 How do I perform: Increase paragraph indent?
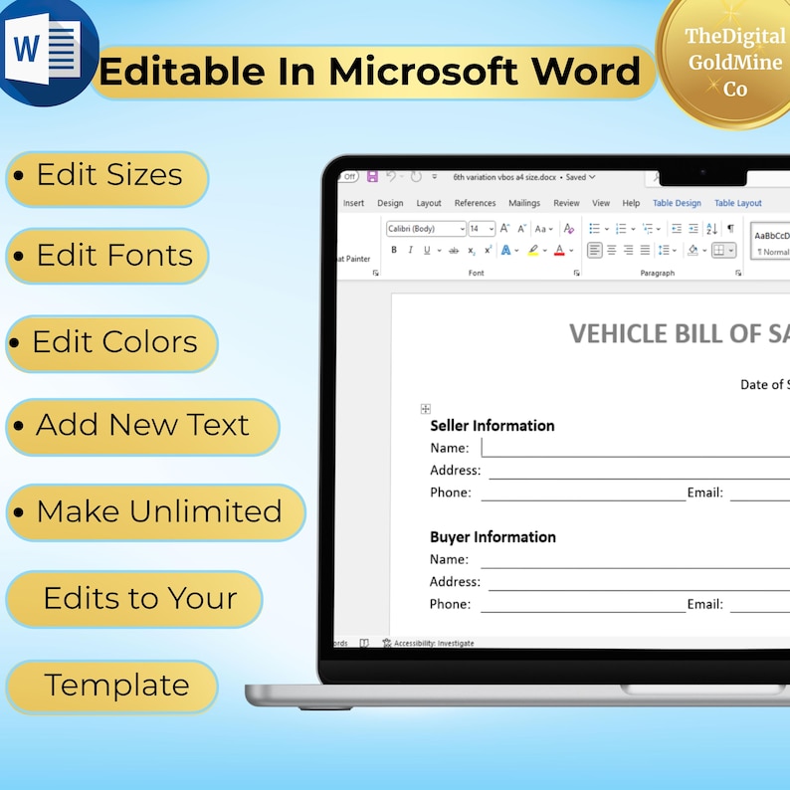pos(693,228)
